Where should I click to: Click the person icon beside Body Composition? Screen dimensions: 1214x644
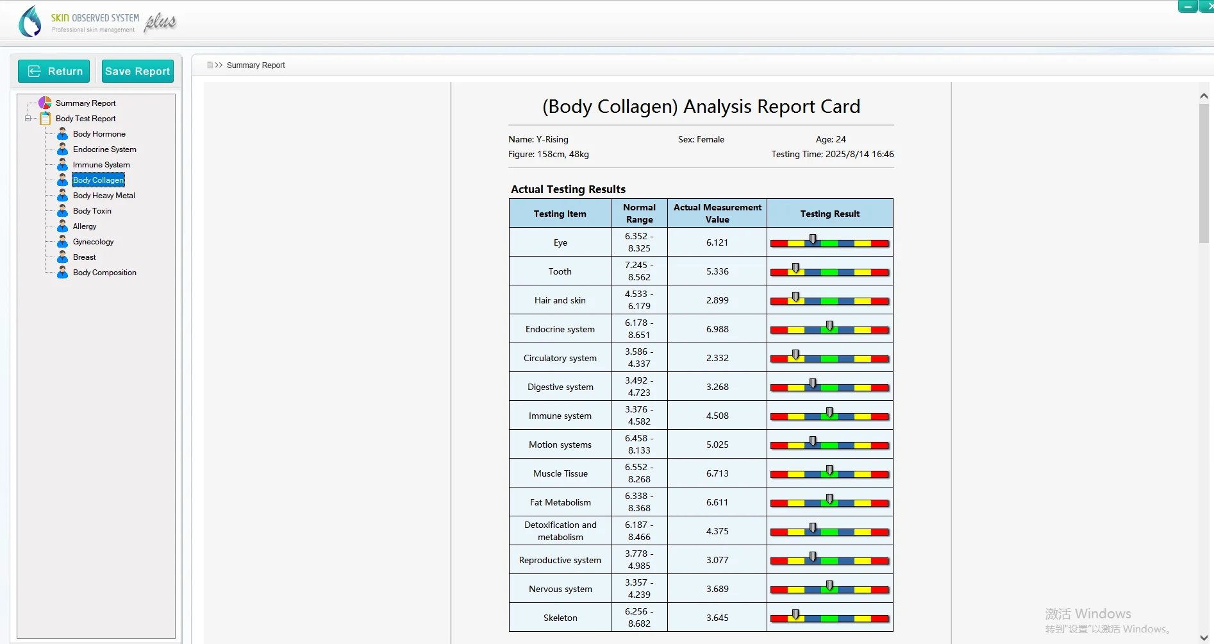(62, 273)
